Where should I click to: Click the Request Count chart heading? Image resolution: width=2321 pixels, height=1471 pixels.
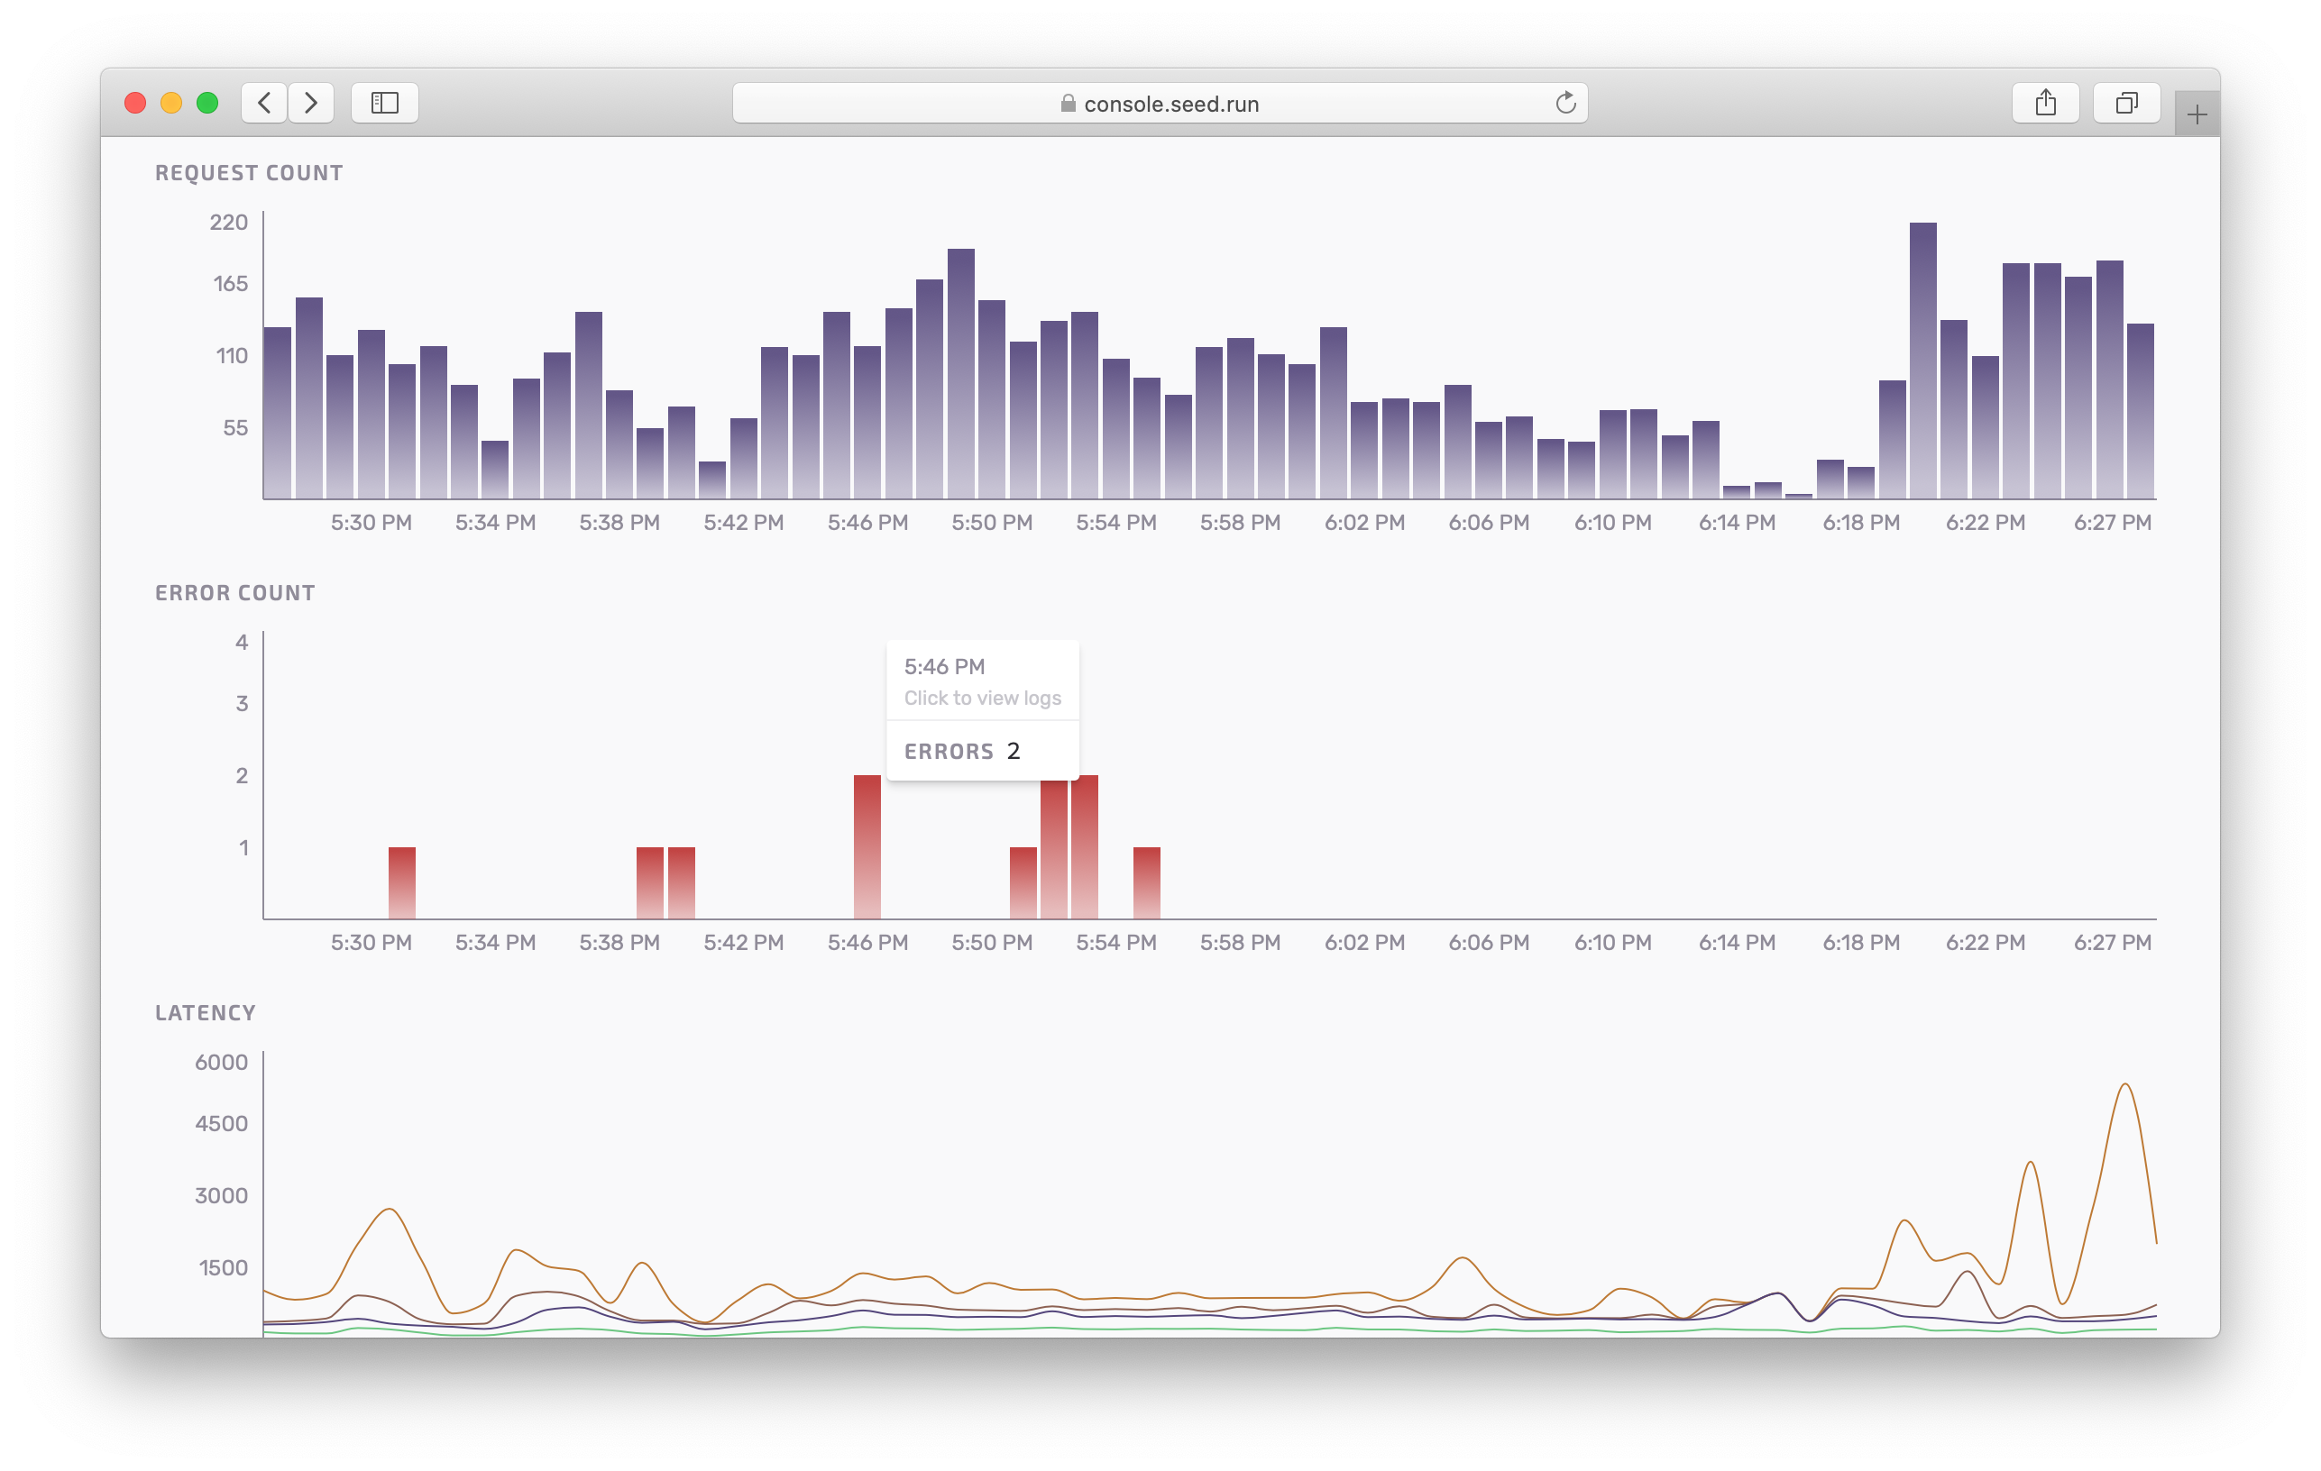(249, 173)
